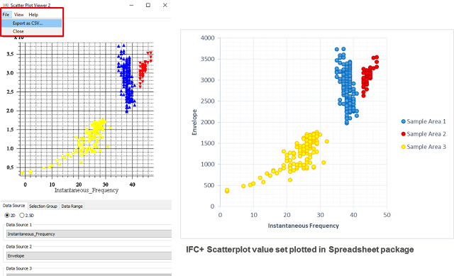
Task: Minimize the Scatter Plot Viewer window
Action: pyautogui.click(x=131, y=5)
